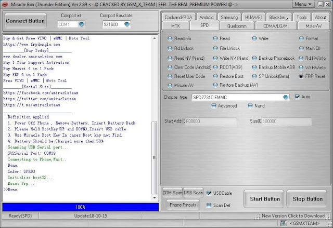This screenshot has height=228, width=333.
Task: Switch to the Android tab
Action: (x=207, y=17)
